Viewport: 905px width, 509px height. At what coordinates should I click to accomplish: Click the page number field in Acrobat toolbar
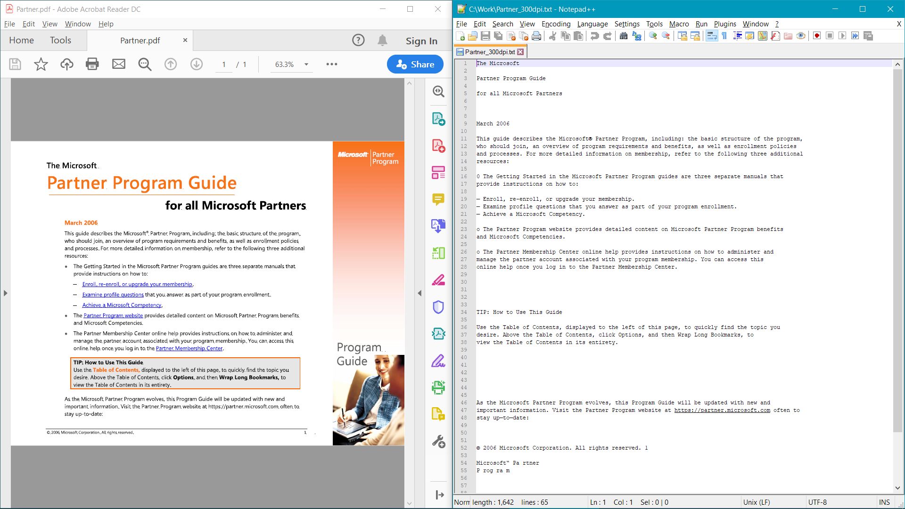224,65
